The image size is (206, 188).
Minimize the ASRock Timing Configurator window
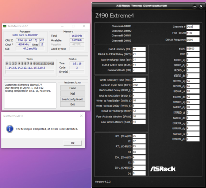click(195, 6)
